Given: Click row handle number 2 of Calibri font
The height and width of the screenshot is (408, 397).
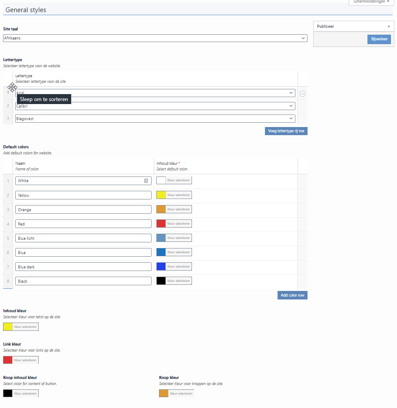Looking at the screenshot, I should [8, 106].
